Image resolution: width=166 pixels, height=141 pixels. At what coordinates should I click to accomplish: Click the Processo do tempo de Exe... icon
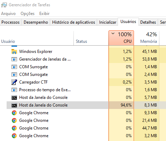[x=14, y=90]
